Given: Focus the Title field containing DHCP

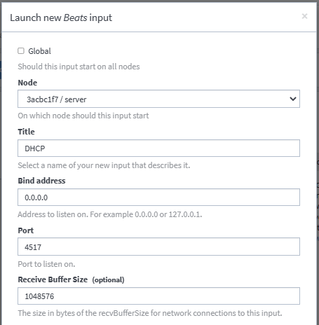Looking at the screenshot, I should (158, 148).
